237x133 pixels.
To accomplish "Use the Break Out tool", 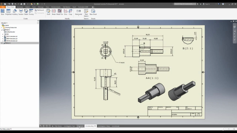I will pos(60,12).
